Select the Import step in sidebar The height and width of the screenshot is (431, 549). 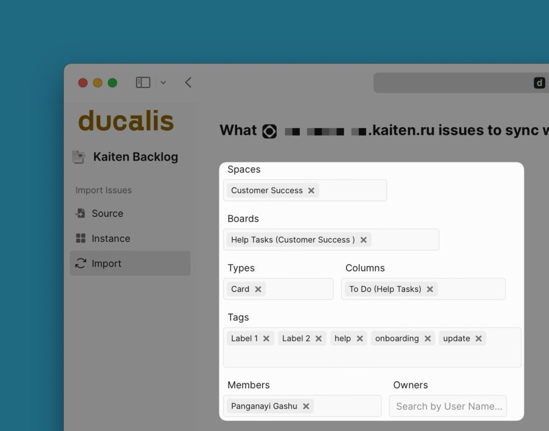(x=106, y=263)
